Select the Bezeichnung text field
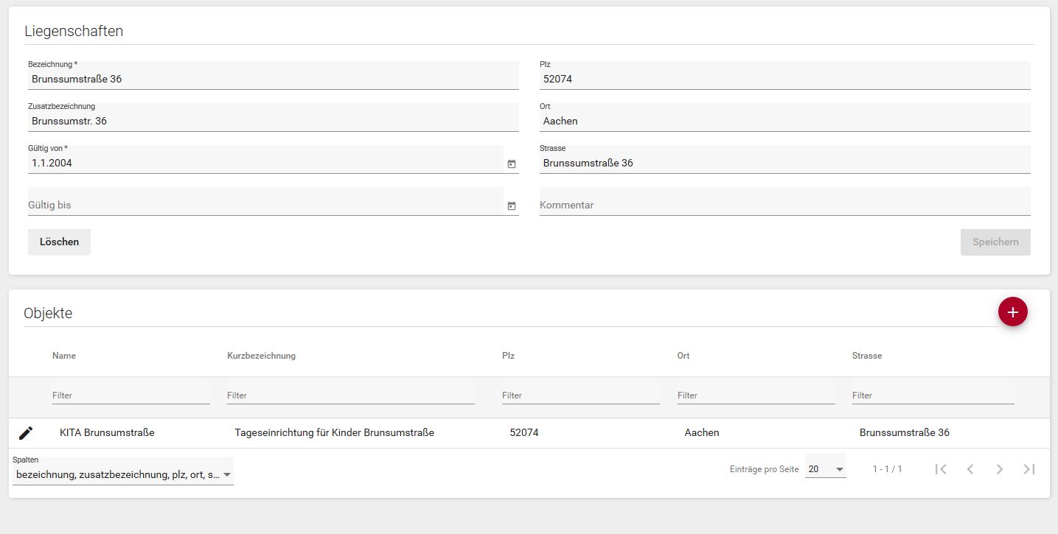The height and width of the screenshot is (534, 1058). pos(273,79)
